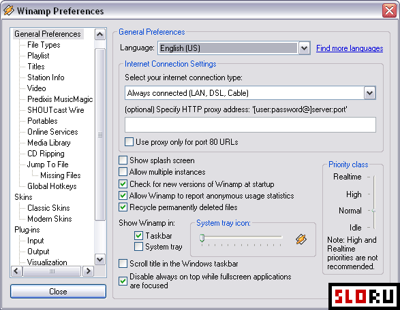400x310 pixels.
Task: Uncheck Check for new versions at startup
Action: [x=123, y=184]
